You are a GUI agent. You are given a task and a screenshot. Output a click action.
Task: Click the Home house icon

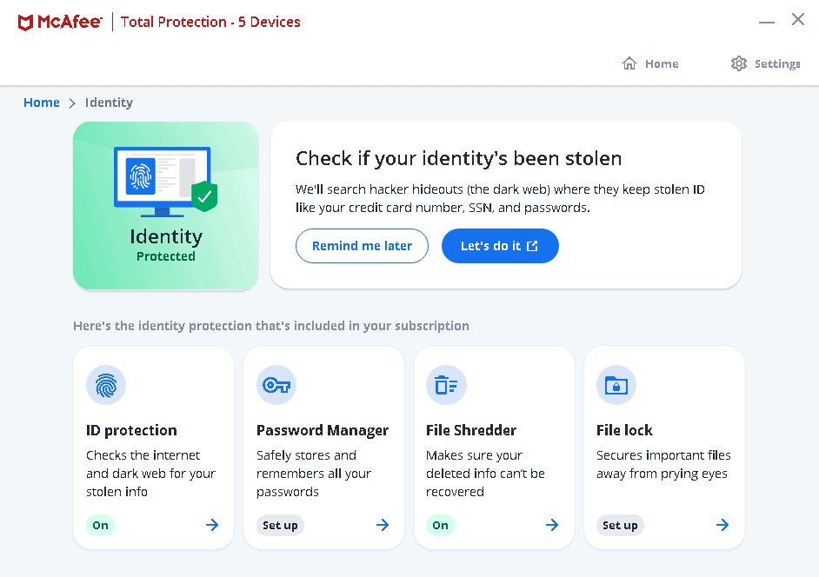point(629,63)
